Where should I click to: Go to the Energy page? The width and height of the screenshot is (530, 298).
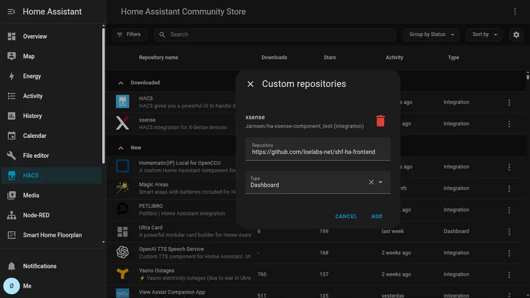51,76
